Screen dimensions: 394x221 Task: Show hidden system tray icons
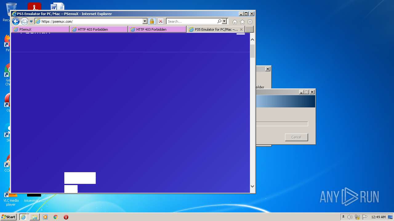pos(343,217)
